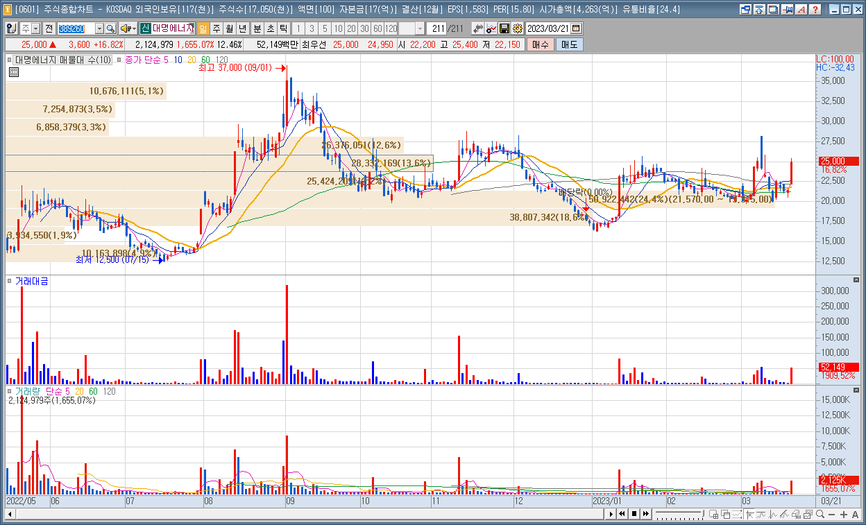Image resolution: width=866 pixels, height=525 pixels.
Task: Click the 211 bar count input field
Action: tap(437, 28)
